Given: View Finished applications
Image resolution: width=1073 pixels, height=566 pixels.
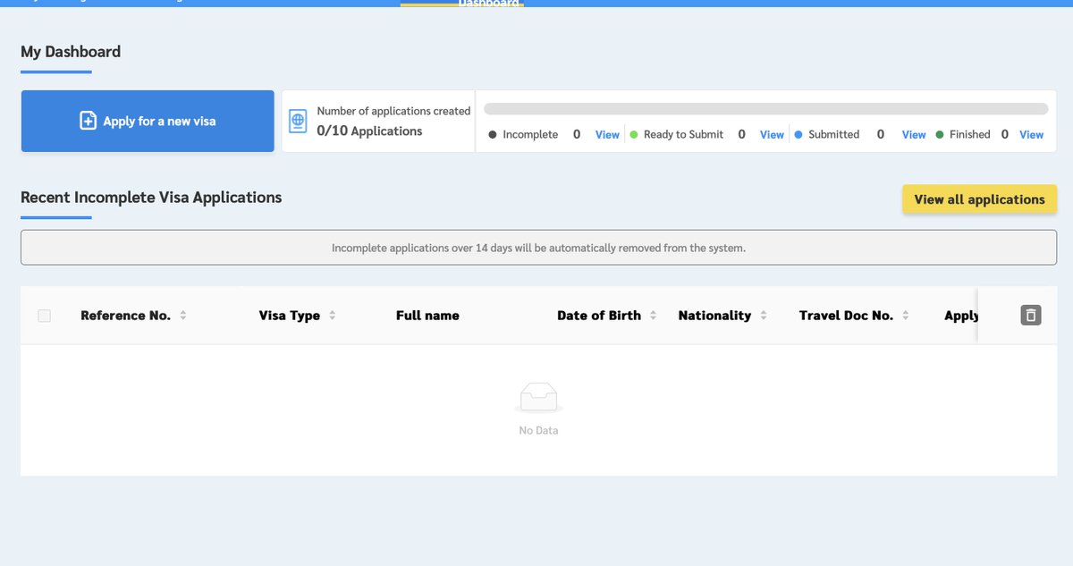Looking at the screenshot, I should 1031,134.
